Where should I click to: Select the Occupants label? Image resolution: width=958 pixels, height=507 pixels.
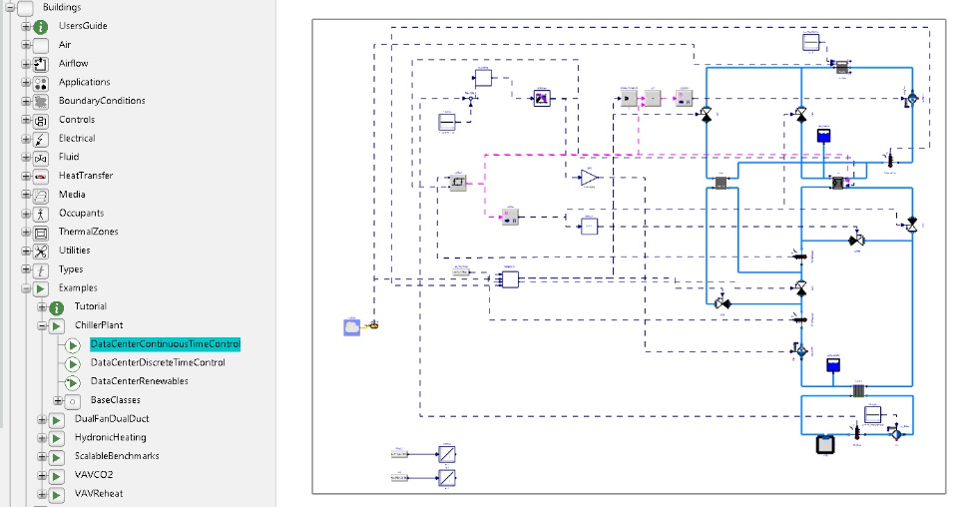[x=81, y=214]
